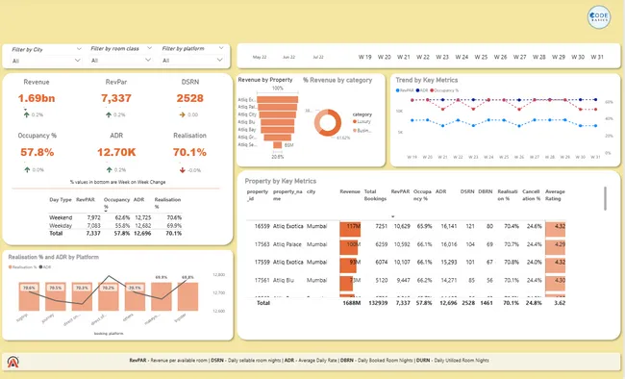Select week W 20 in the slicer
The image size is (625, 379).
click(385, 57)
